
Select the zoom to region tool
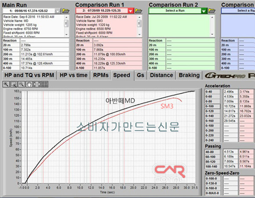coord(14,84)
